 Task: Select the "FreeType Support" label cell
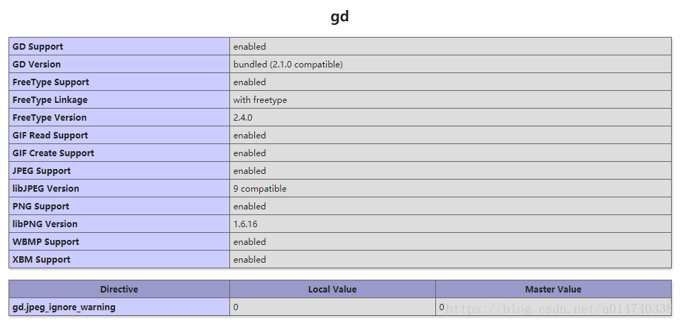coord(119,82)
